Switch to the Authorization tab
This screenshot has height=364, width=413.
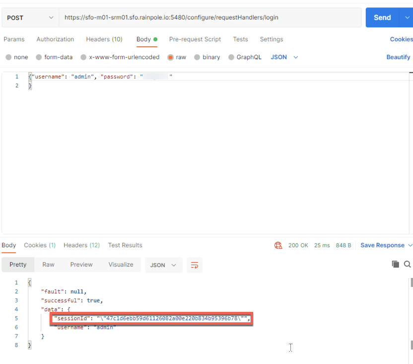pos(55,39)
